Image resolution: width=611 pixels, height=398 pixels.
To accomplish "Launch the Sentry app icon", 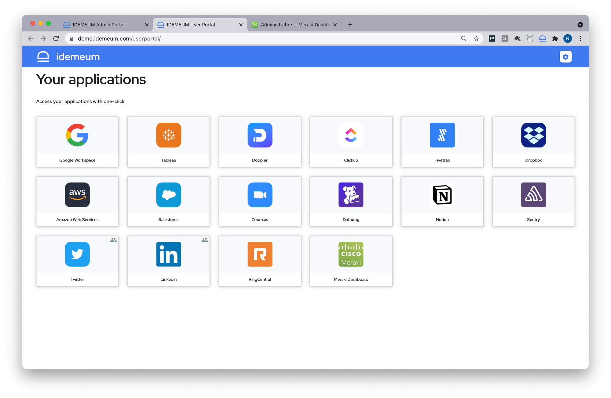I will click(533, 195).
